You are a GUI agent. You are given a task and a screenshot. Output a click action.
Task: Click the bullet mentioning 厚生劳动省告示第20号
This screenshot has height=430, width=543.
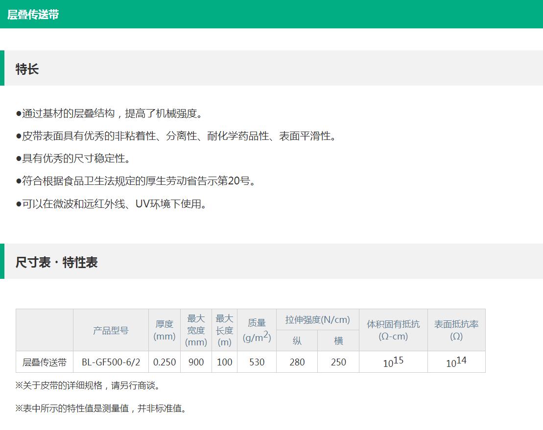tap(136, 181)
